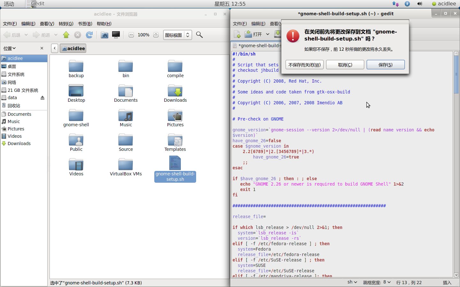Open recent files arrow next to 打开

268,34
